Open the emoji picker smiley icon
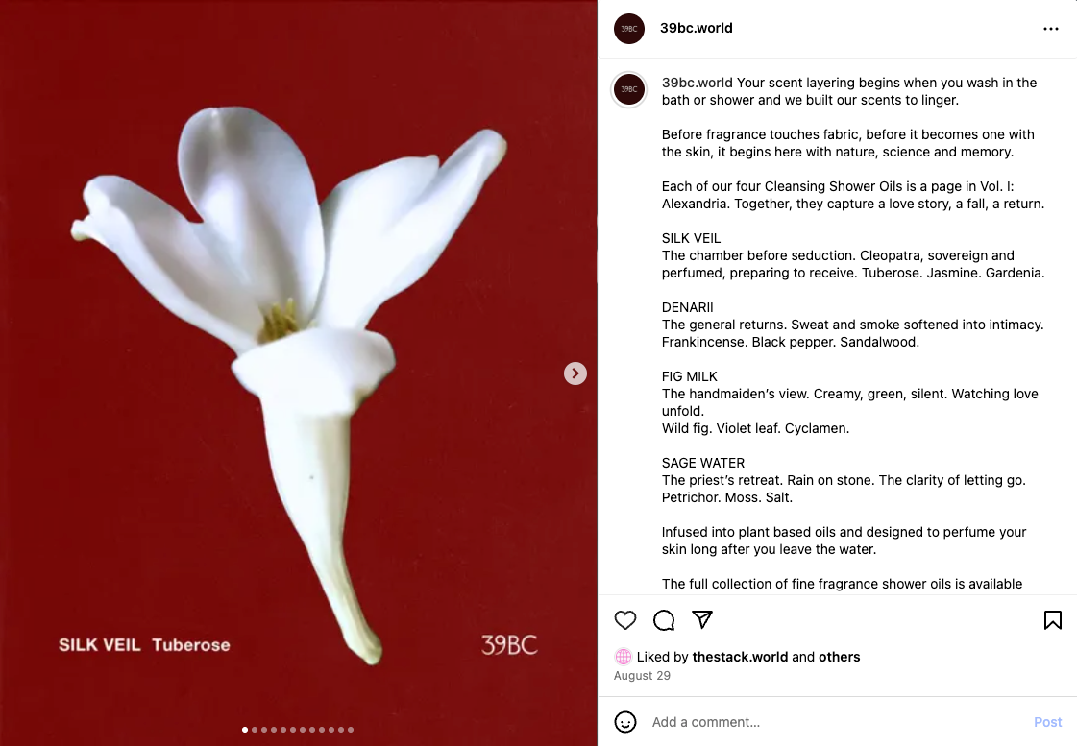This screenshot has height=746, width=1077. 625,722
